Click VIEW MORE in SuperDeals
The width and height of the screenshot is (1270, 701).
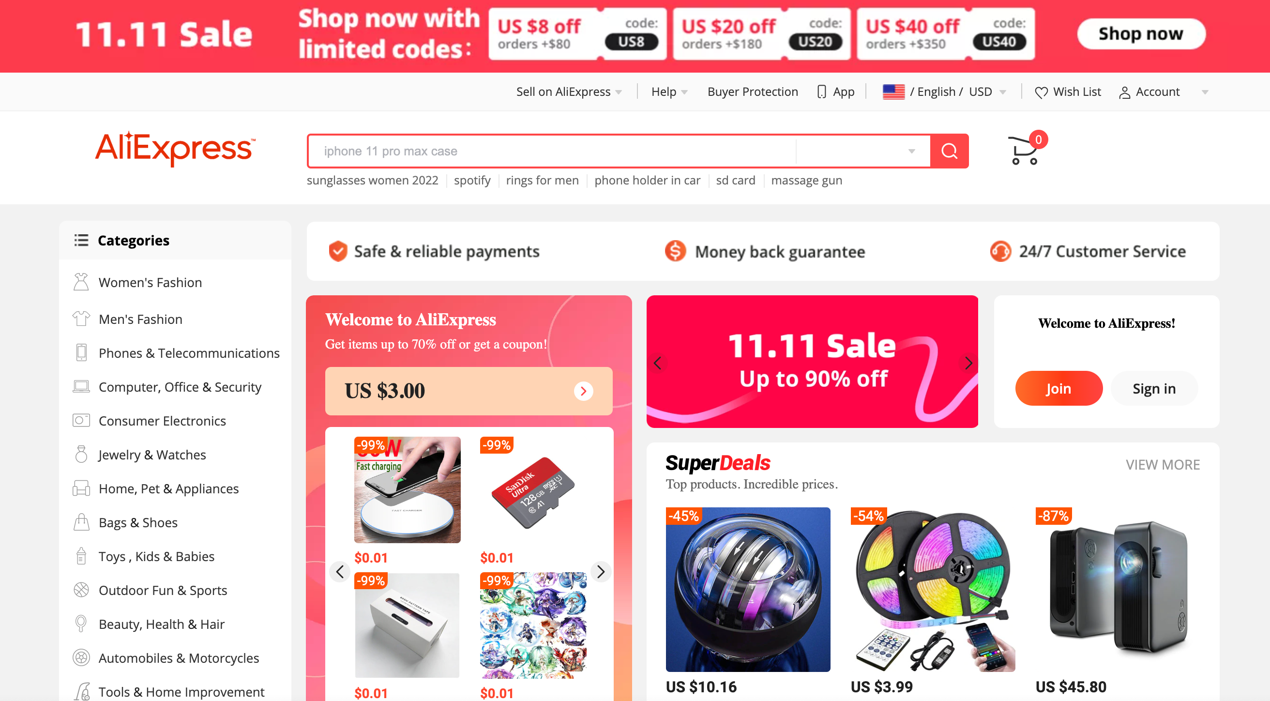pyautogui.click(x=1163, y=464)
